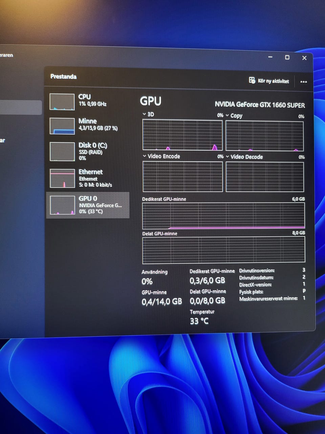The height and width of the screenshot is (434, 325).
Task: Click the Minne mini graph thumbnail
Action: click(62, 126)
